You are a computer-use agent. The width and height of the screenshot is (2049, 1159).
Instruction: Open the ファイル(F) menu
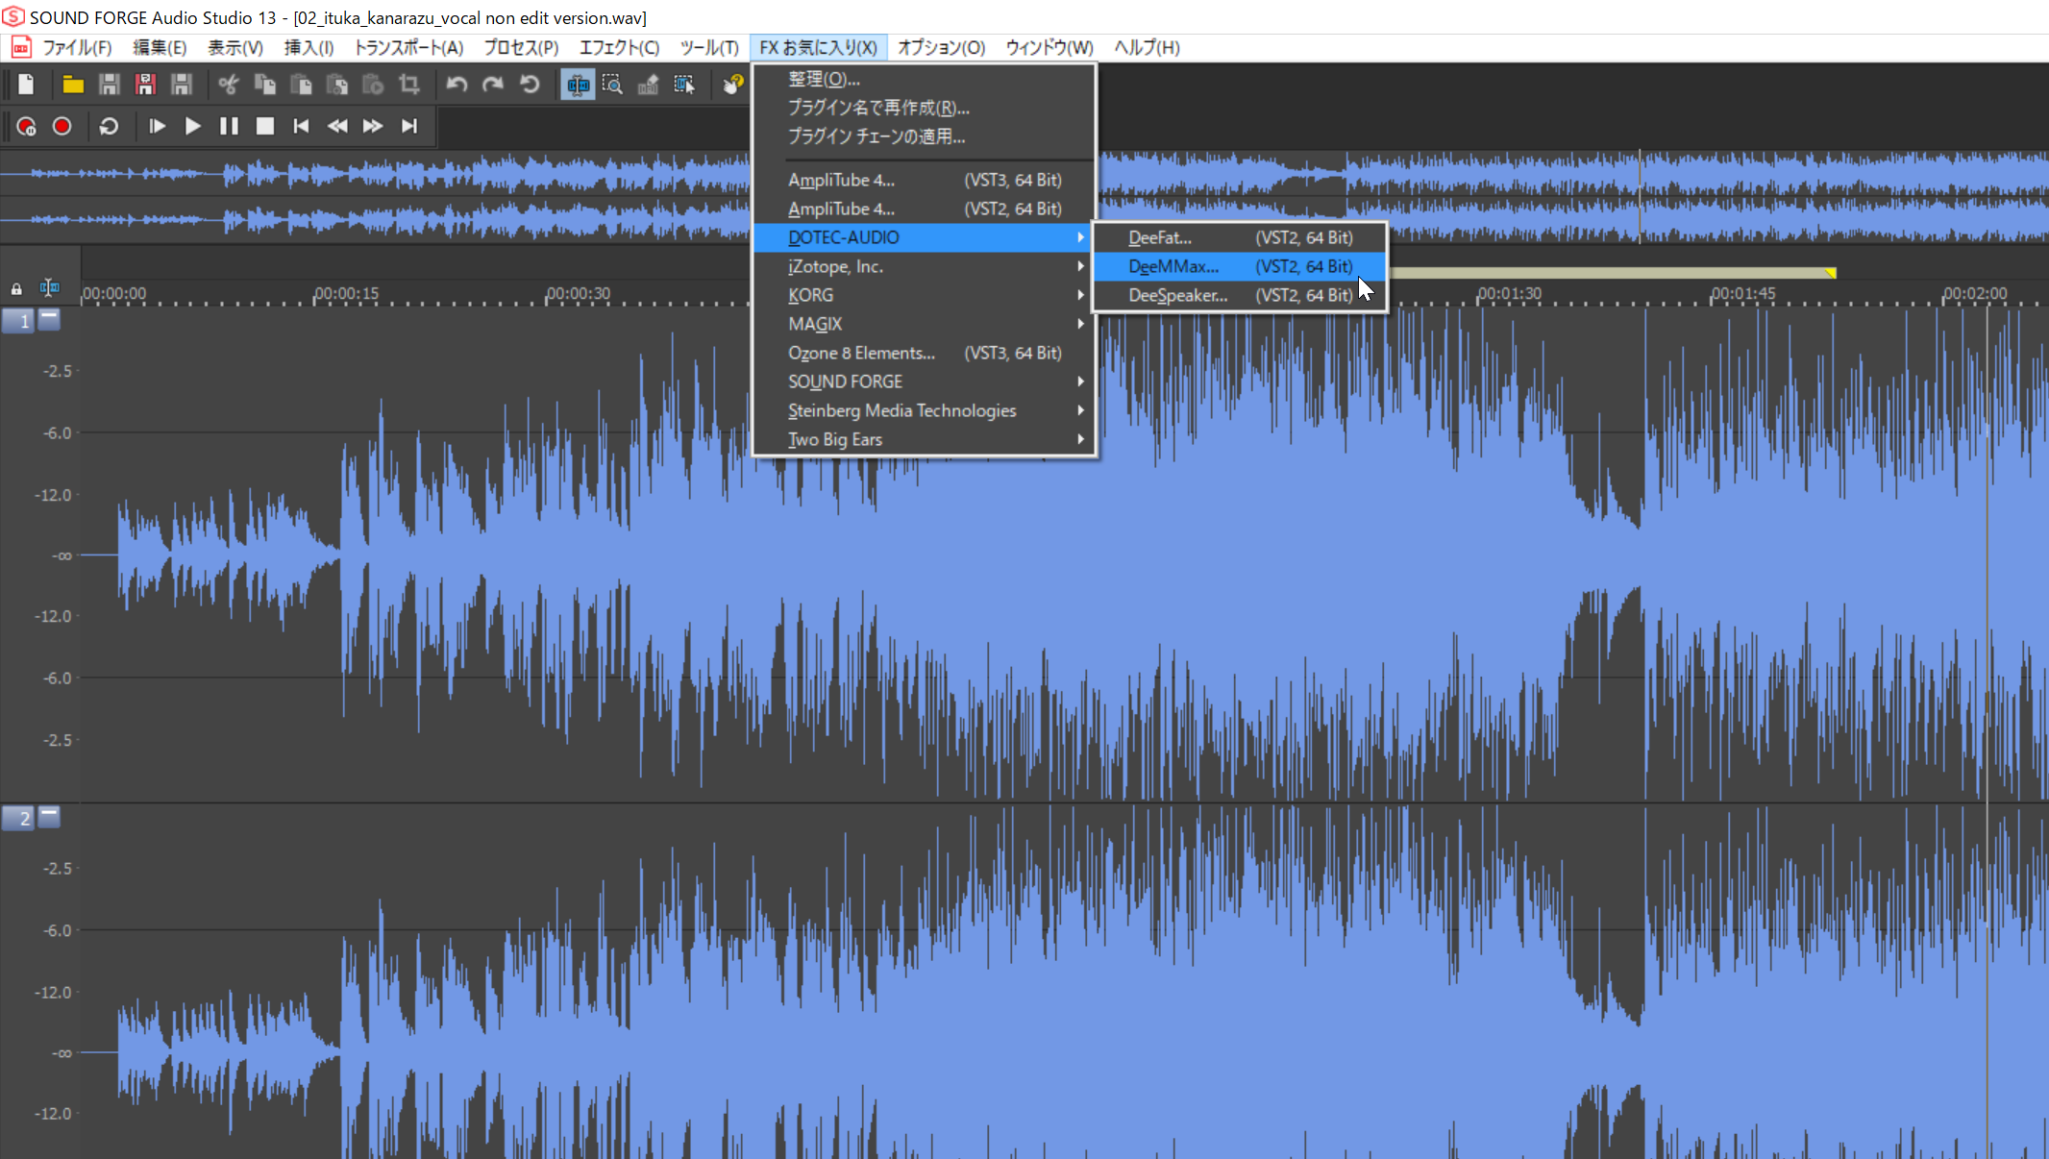pyautogui.click(x=77, y=47)
